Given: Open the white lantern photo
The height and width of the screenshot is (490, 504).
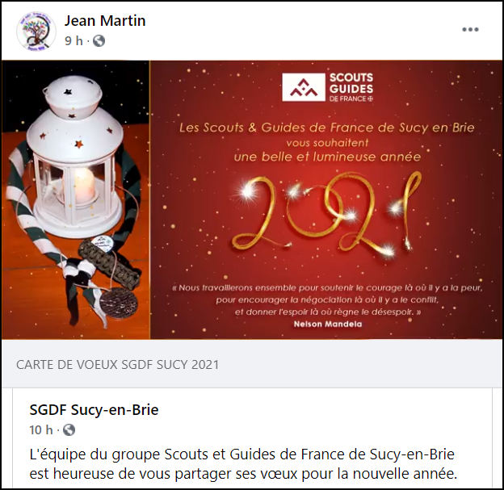Looking at the screenshot, I should tap(76, 199).
